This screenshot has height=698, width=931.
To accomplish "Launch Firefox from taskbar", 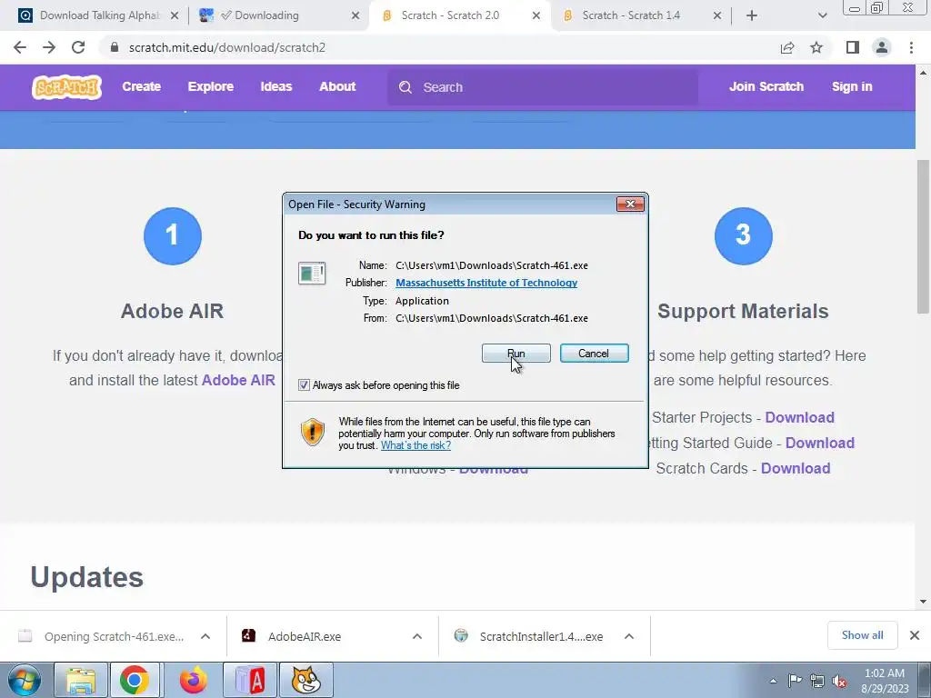I will [194, 680].
